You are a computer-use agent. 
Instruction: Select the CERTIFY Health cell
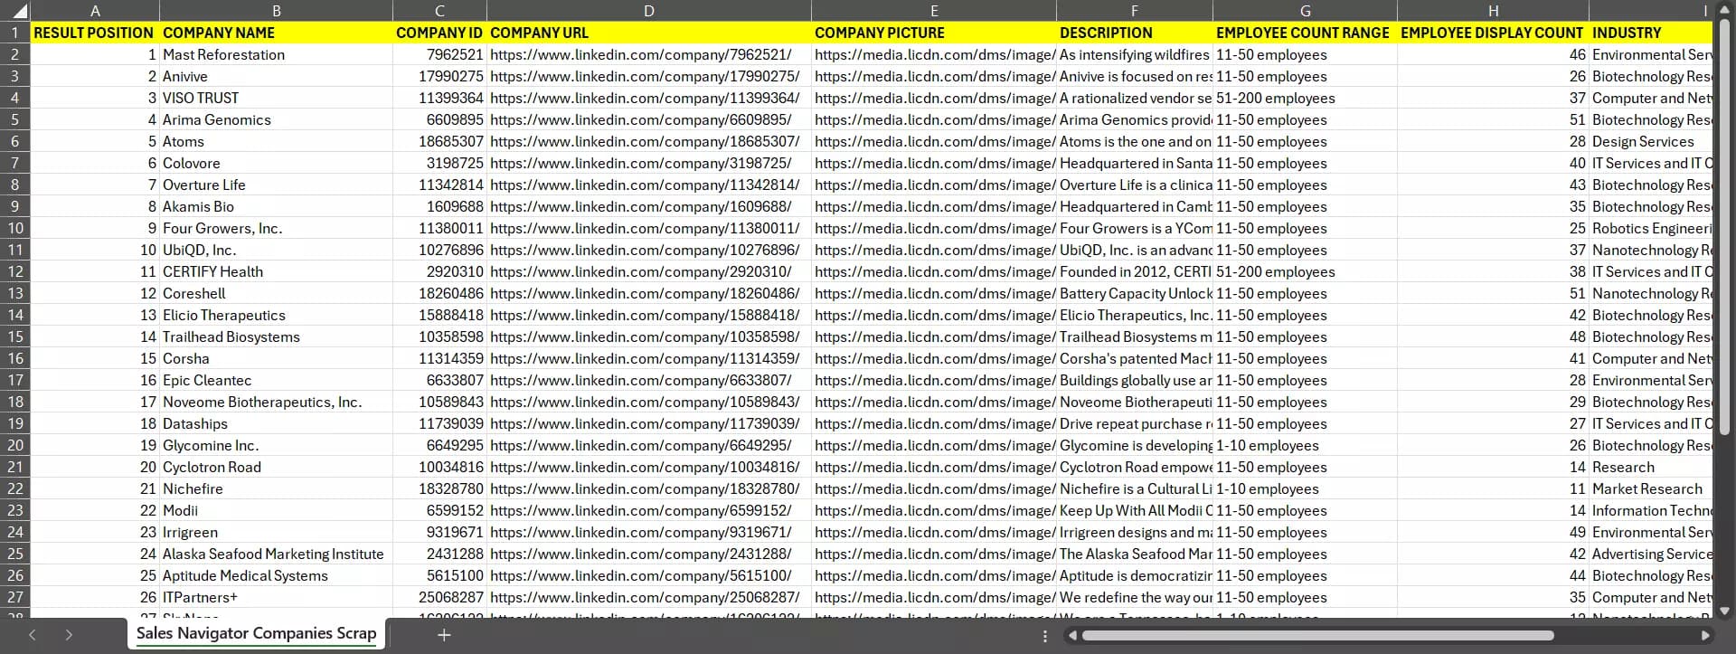[x=276, y=271]
